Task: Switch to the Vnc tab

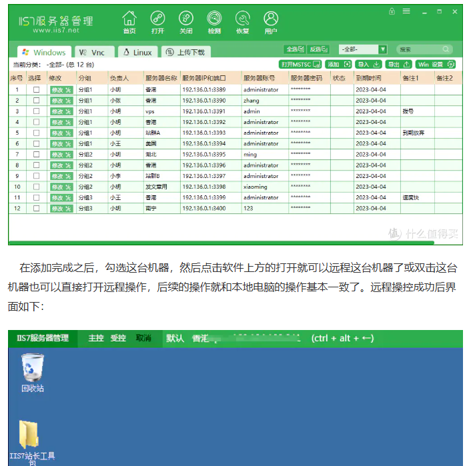Action: point(94,52)
